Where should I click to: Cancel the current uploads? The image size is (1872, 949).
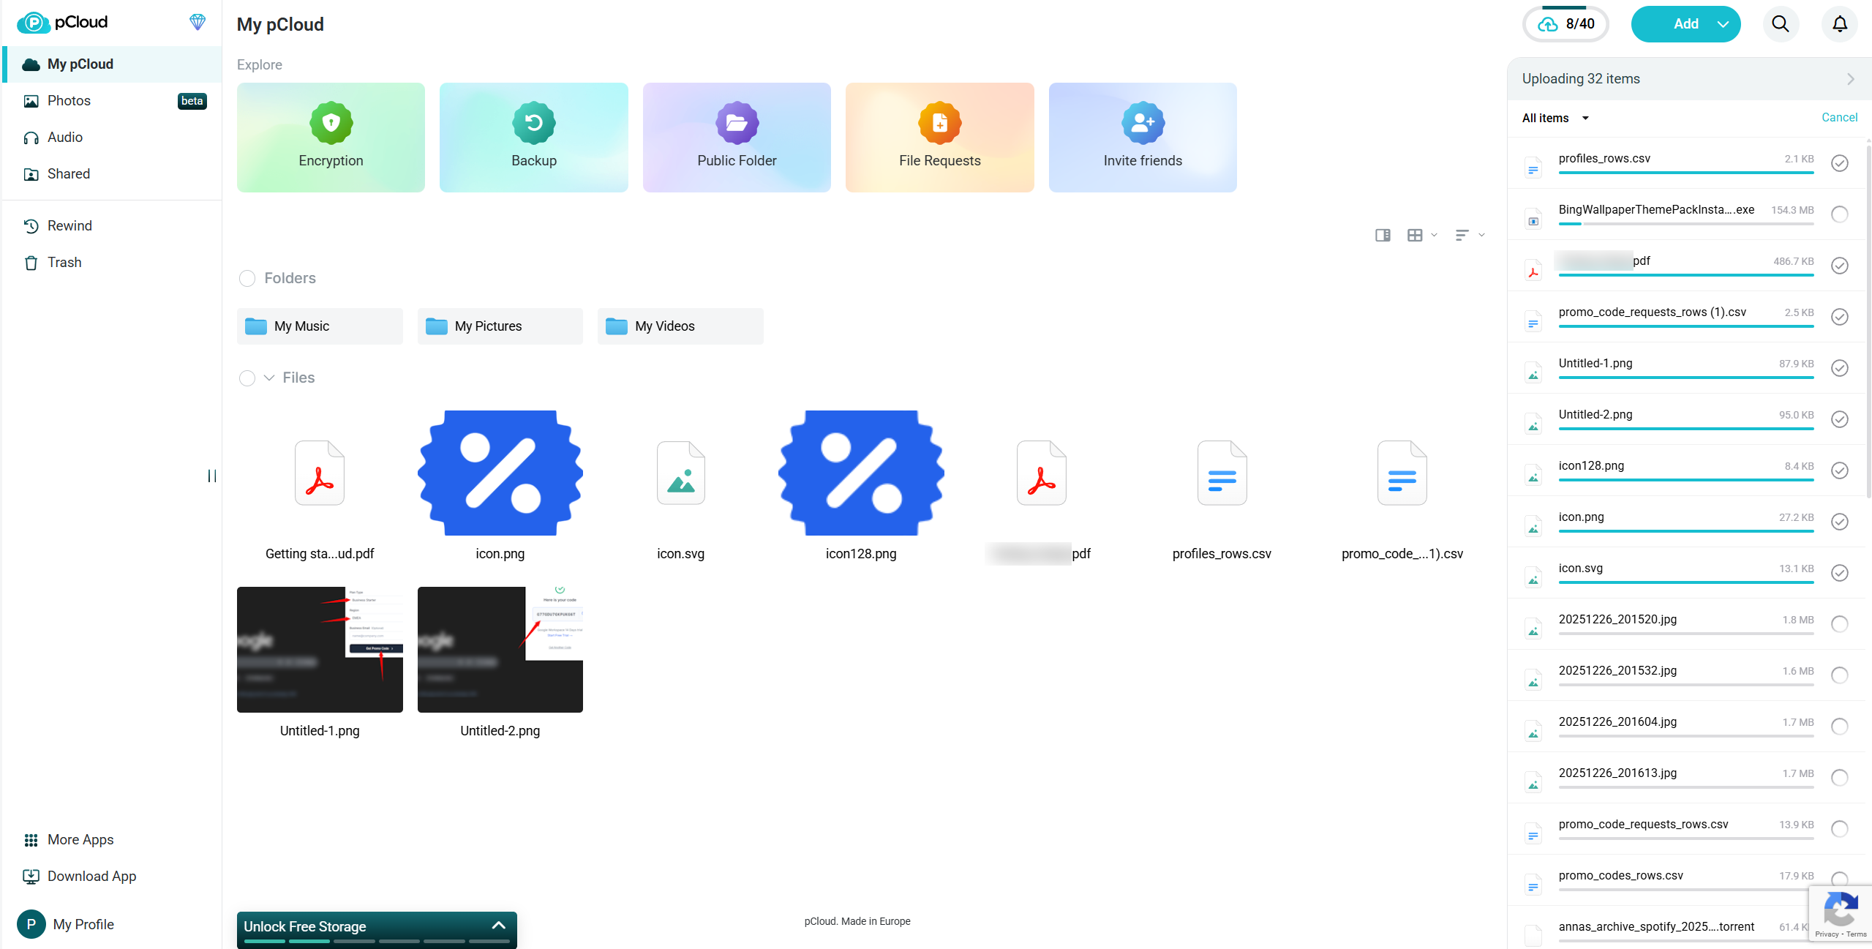1839,117
